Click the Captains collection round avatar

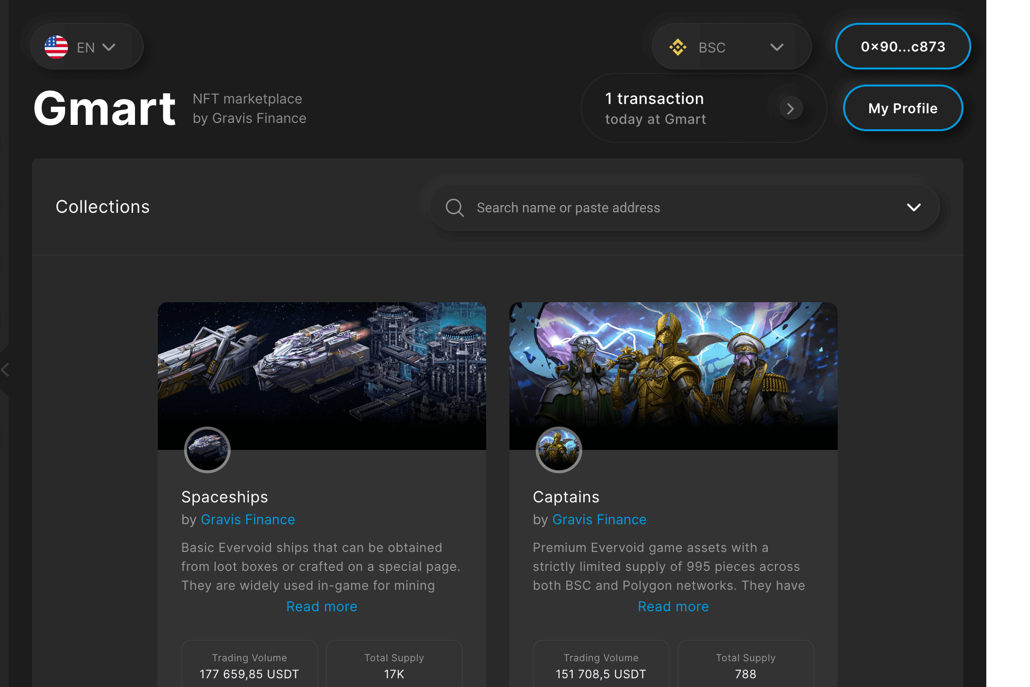pyautogui.click(x=558, y=449)
